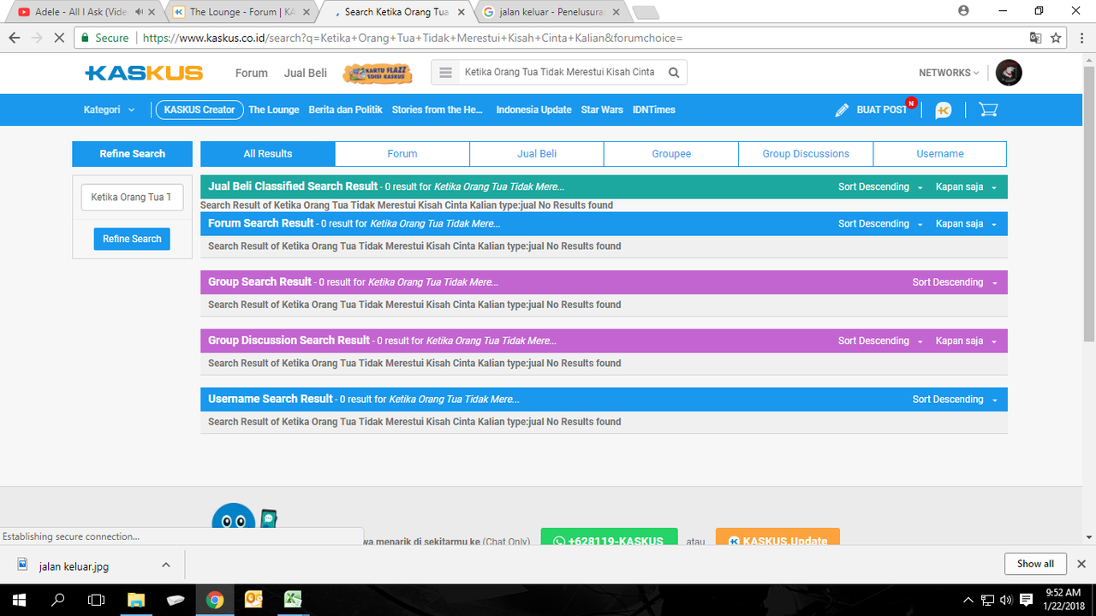The image size is (1096, 616).
Task: Click Jual Beli in top header
Action: tap(306, 73)
